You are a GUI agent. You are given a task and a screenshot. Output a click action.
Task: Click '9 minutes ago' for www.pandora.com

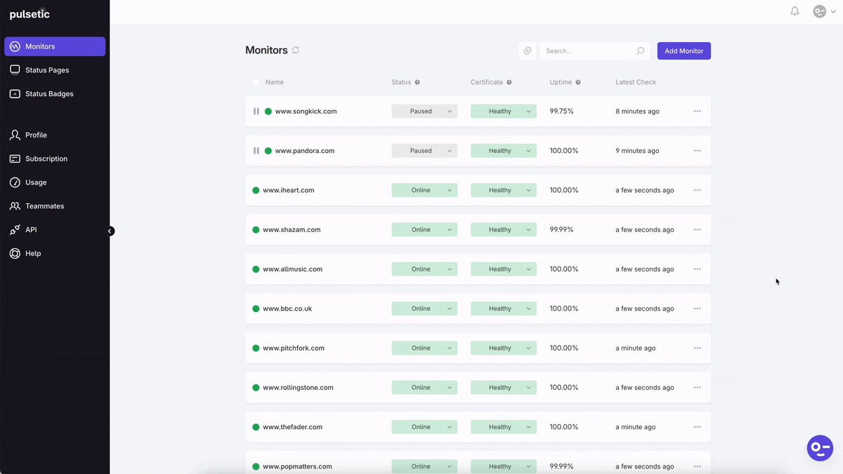[637, 151]
